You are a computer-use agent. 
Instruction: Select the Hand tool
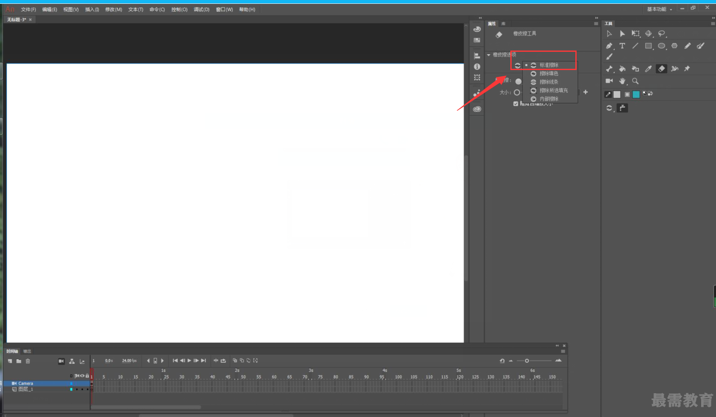623,81
